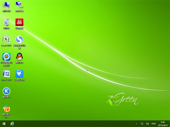
Task: Open the Sogou browser shortcut
Action: tap(19, 40)
